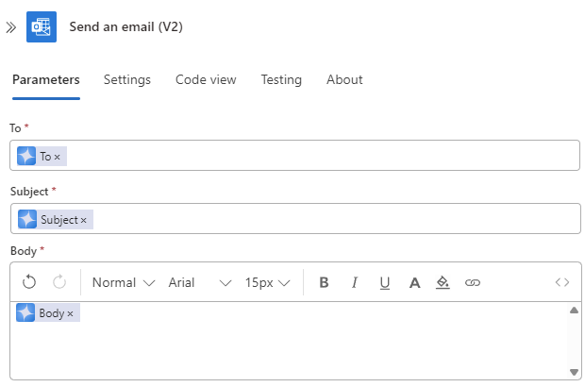
Task: Choose a highlight background color
Action: [x=443, y=282]
